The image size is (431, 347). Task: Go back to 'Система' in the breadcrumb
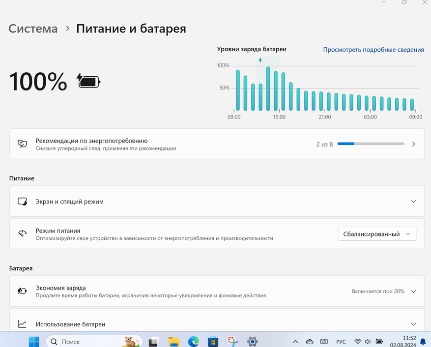click(33, 29)
